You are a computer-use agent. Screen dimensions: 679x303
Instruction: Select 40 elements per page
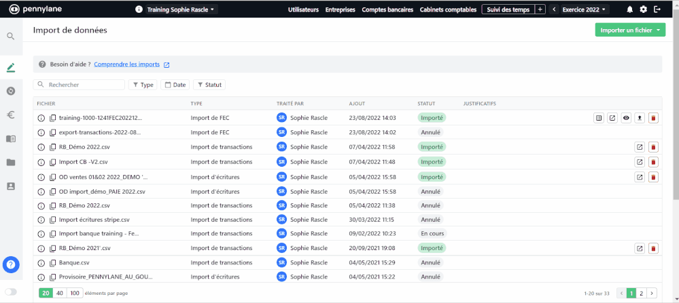point(60,293)
